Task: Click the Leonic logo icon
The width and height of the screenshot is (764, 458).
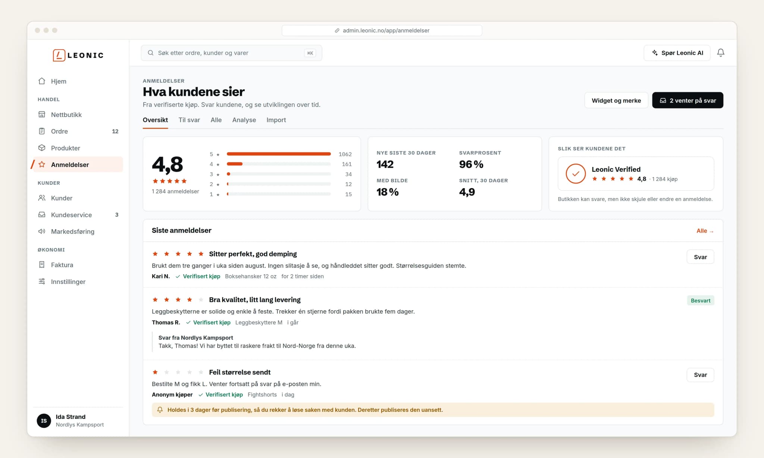Action: point(59,55)
